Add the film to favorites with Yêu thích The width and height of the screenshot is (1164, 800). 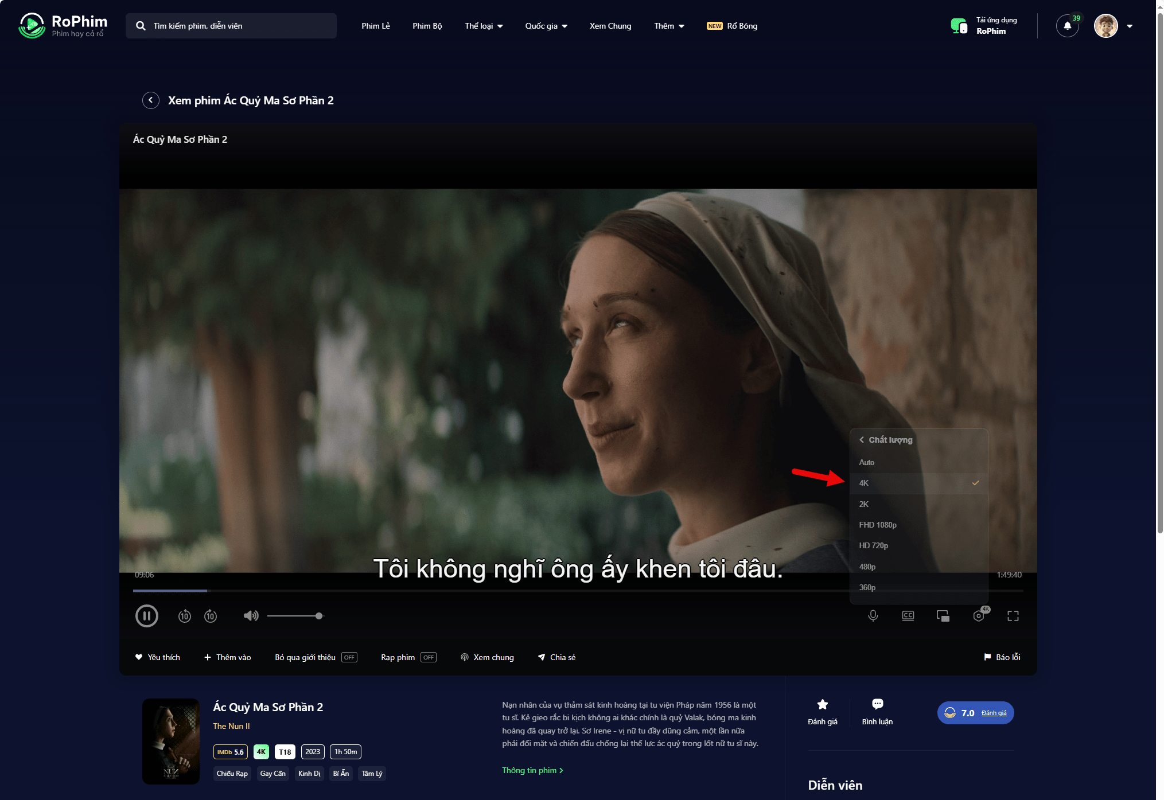[158, 657]
